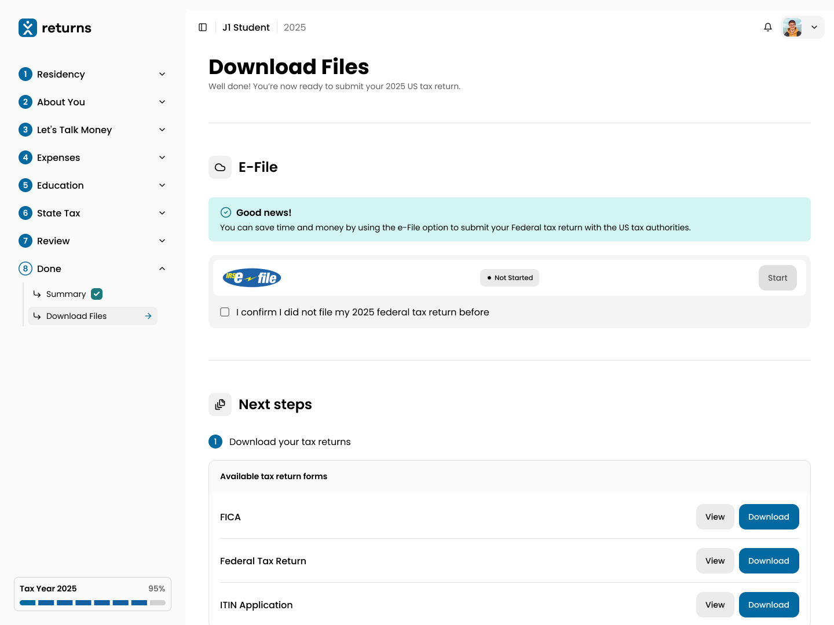Click the Next steps documents icon
The height and width of the screenshot is (625, 834).
coord(220,405)
